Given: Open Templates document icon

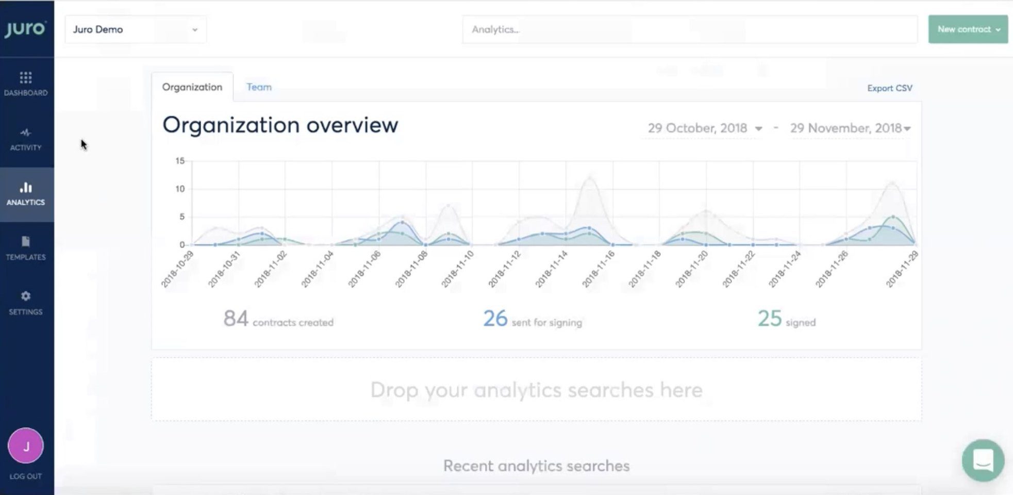Looking at the screenshot, I should pyautogui.click(x=26, y=242).
